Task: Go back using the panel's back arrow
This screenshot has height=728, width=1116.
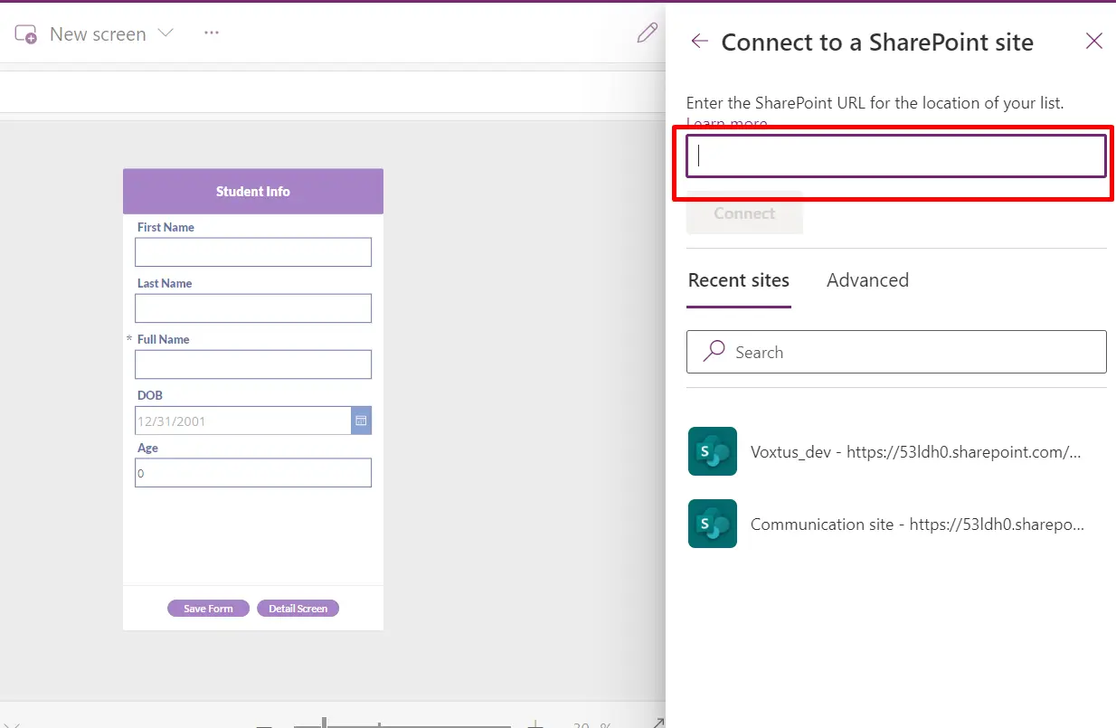Action: [699, 41]
